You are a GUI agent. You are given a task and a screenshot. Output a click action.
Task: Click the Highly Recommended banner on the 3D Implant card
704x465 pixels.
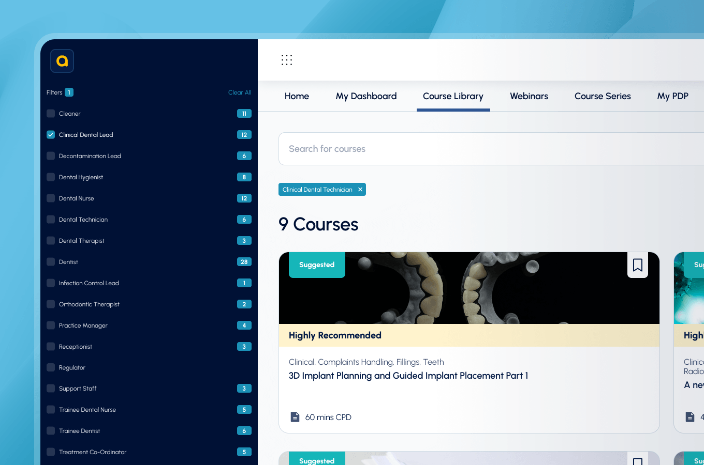pos(469,335)
